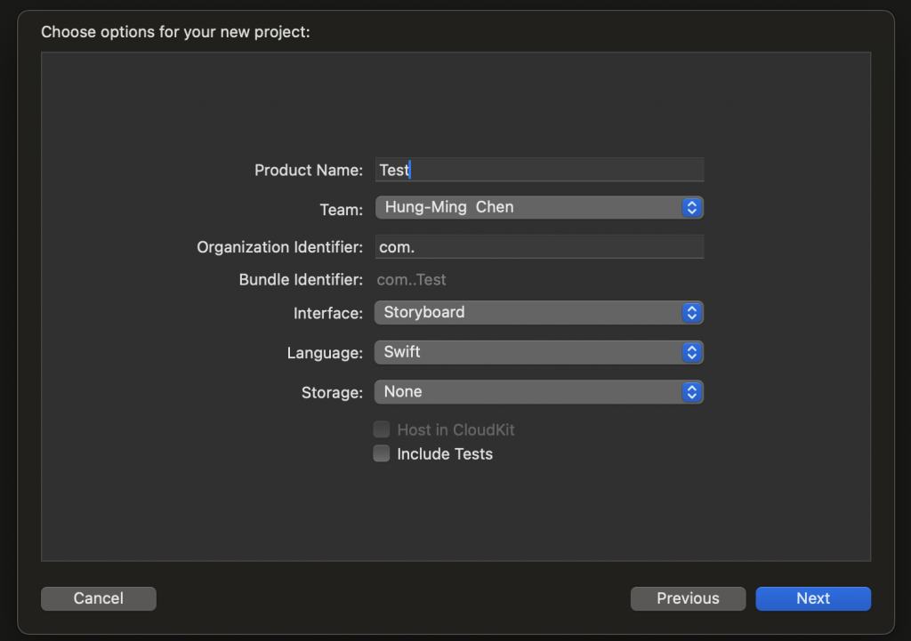911x641 pixels.
Task: Click the "Language:" label
Action: point(325,353)
